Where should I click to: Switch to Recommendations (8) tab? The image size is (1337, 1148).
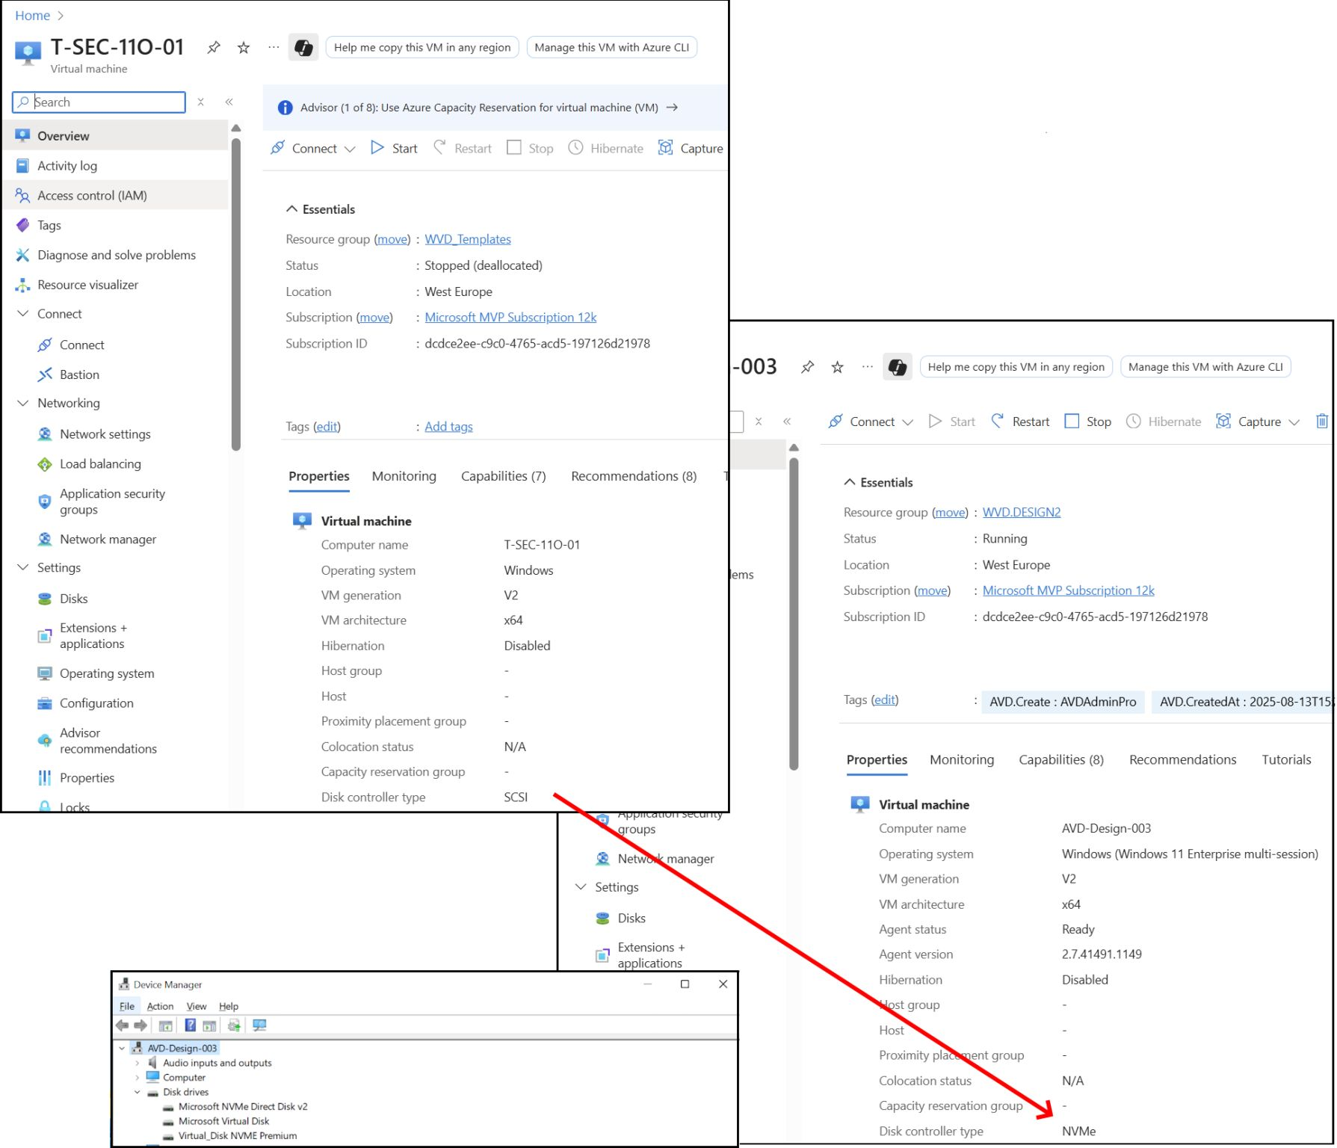[634, 477]
